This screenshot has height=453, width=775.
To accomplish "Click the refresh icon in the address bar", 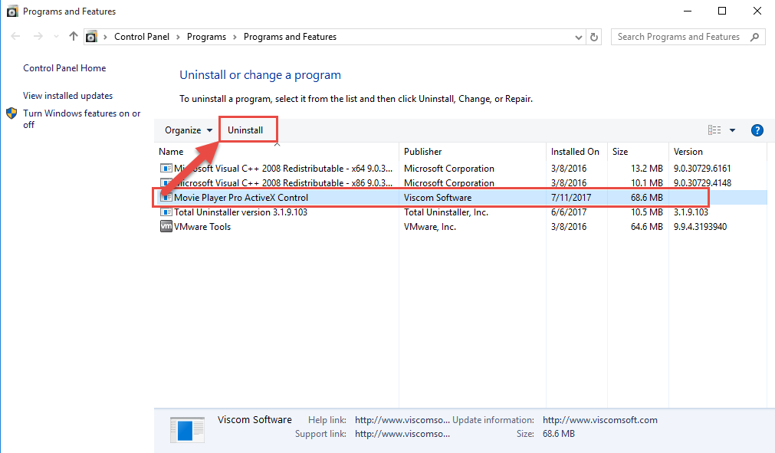I will pos(595,36).
